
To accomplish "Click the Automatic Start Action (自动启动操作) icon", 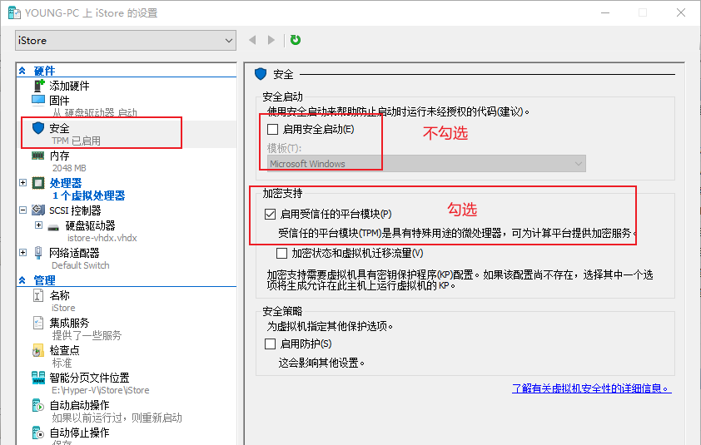I will point(38,406).
